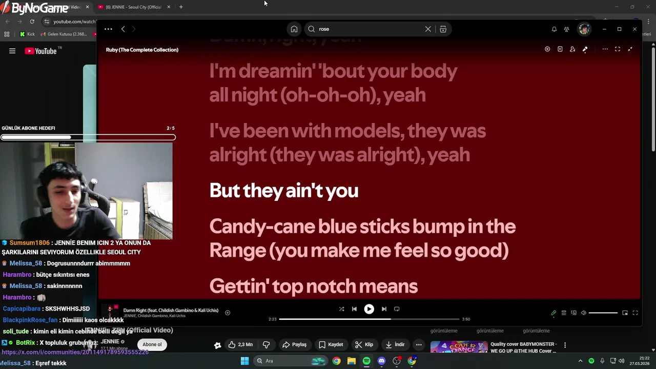Mute Spotify volume speaker icon
The width and height of the screenshot is (656, 369).
point(584,313)
